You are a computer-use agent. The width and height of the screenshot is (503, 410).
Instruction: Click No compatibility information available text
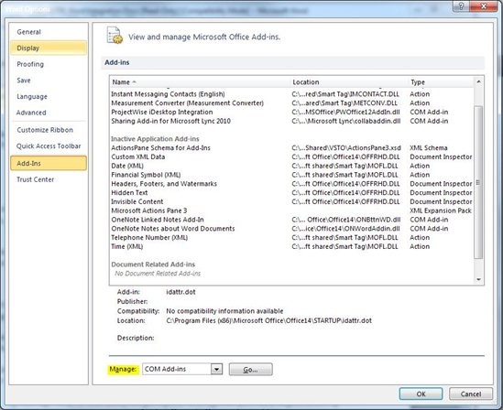point(224,311)
